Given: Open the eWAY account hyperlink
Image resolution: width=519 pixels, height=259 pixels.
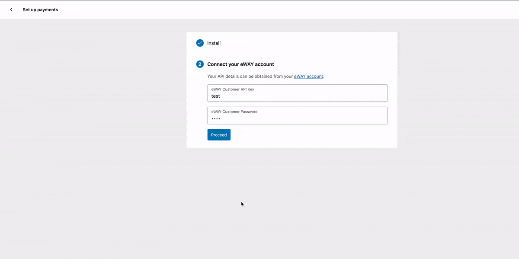Looking at the screenshot, I should 308,76.
